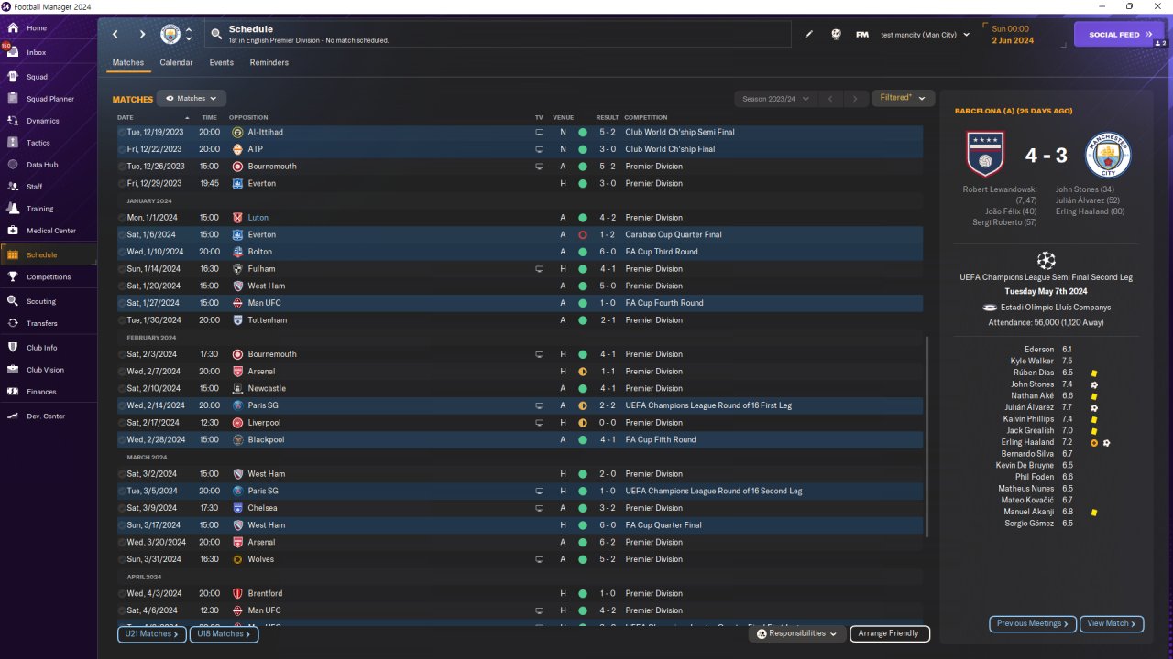
Task: Go back with the left arrow
Action: click(x=115, y=35)
